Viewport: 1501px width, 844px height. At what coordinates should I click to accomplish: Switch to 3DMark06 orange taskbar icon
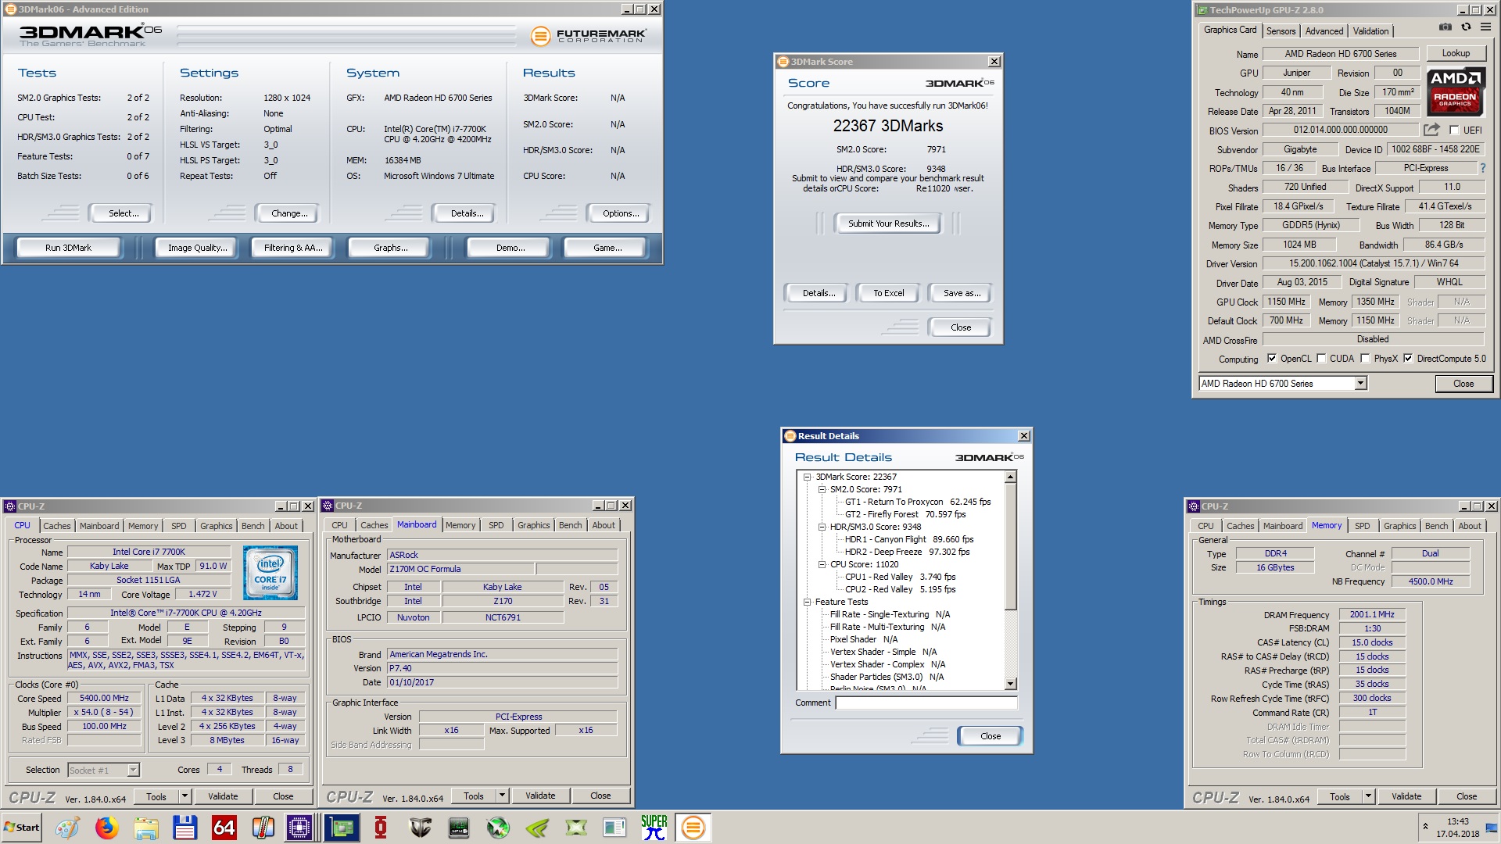click(693, 827)
